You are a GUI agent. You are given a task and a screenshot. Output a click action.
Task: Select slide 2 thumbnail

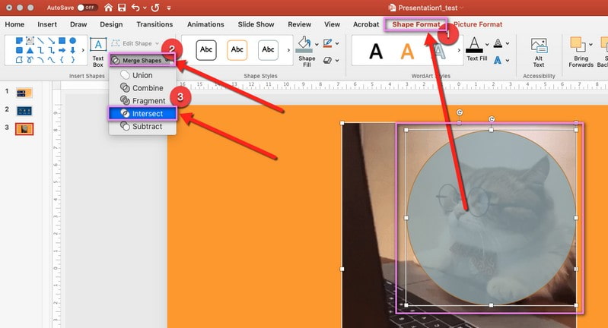coord(24,110)
